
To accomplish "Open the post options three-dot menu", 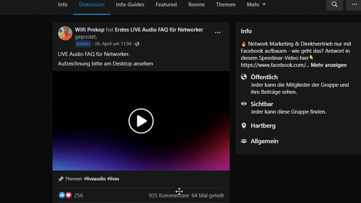I will [218, 33].
